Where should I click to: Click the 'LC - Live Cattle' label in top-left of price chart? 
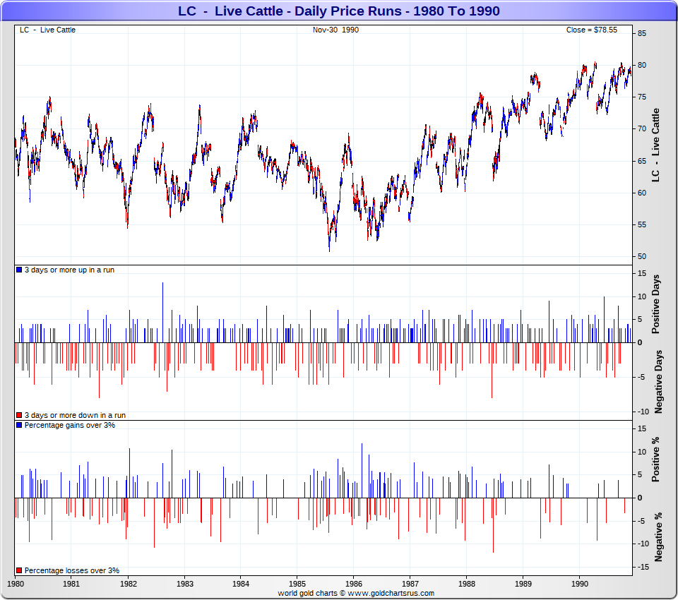[x=47, y=30]
